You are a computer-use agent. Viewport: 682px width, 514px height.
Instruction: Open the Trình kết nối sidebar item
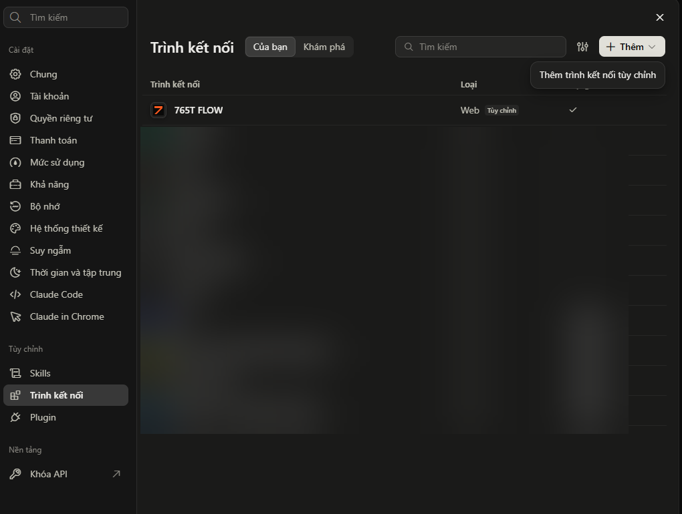point(66,395)
